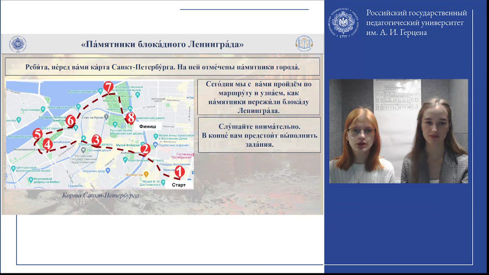Click the round blue logo left of the slide title
Image resolution: width=489 pixels, height=275 pixels.
pyautogui.click(x=18, y=44)
